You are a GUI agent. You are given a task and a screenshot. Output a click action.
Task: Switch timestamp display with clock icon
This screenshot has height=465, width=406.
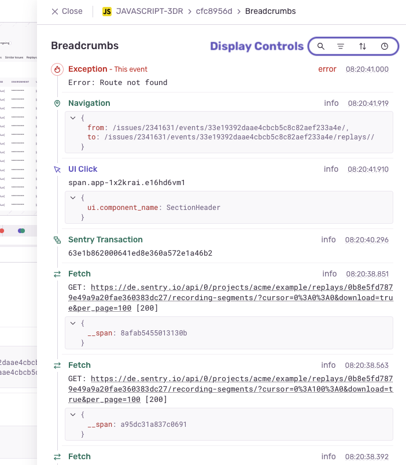[385, 46]
